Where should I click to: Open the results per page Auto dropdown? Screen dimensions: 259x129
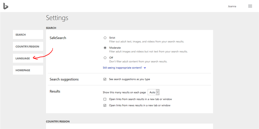coord(154,92)
